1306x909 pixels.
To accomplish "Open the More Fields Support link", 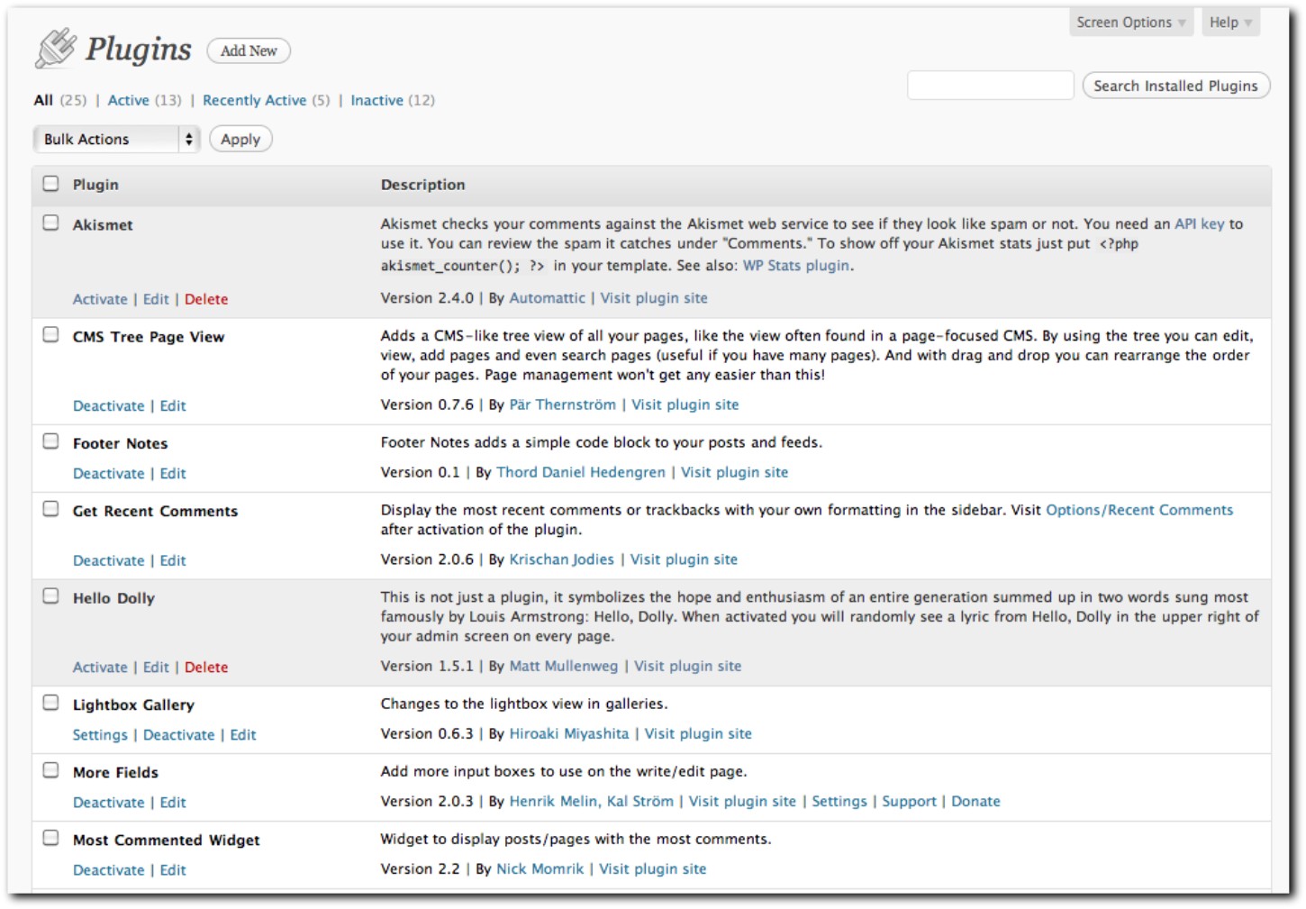I will point(909,802).
